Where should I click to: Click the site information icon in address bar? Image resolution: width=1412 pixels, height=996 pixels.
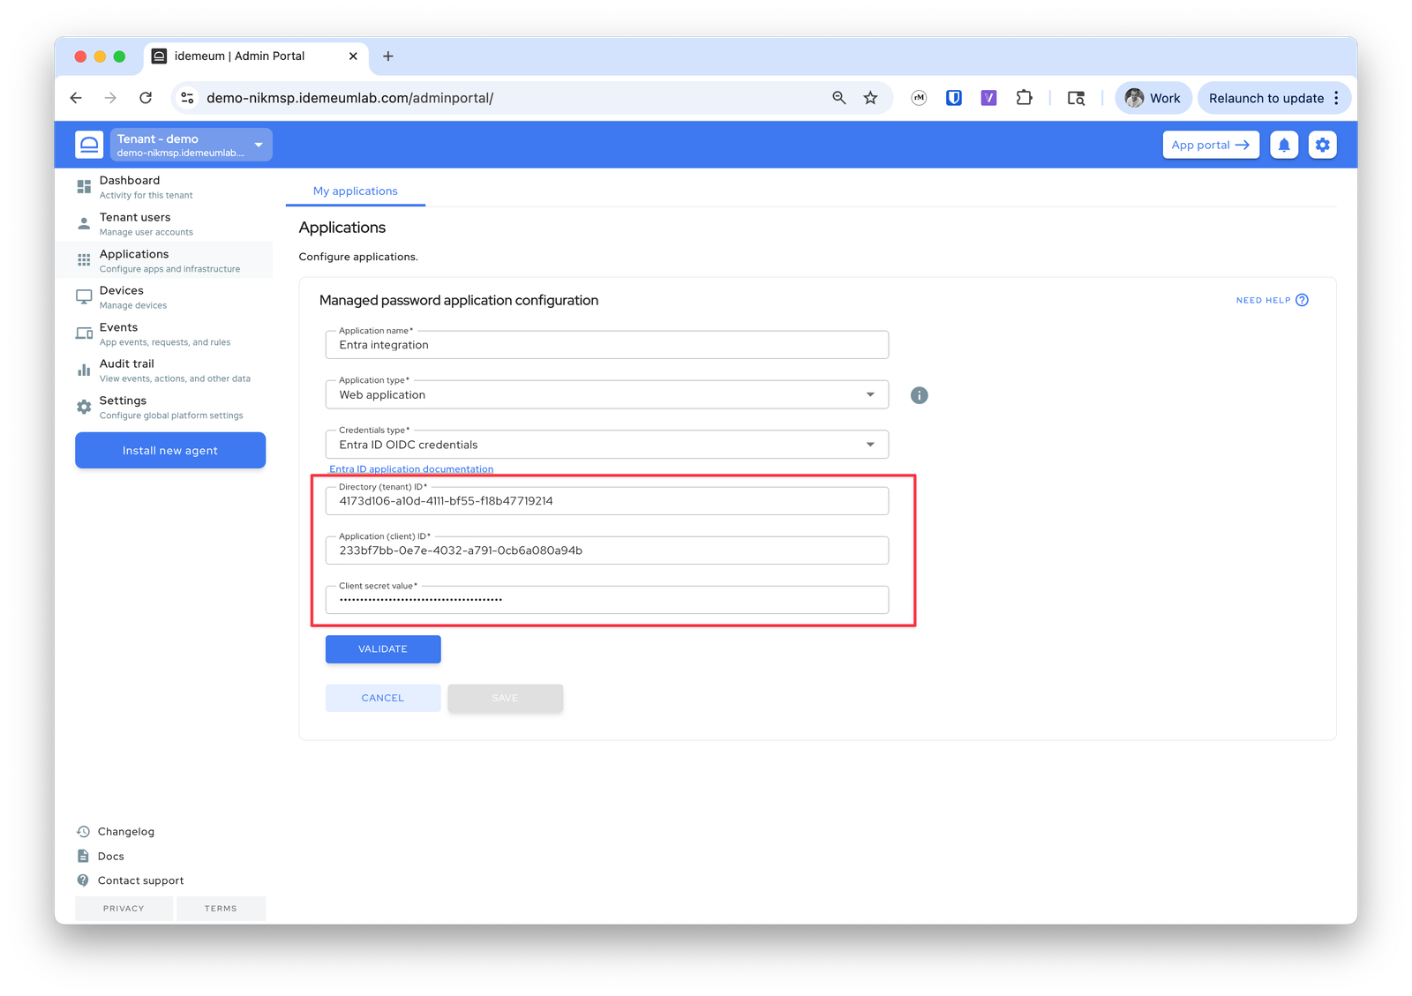pyautogui.click(x=187, y=98)
